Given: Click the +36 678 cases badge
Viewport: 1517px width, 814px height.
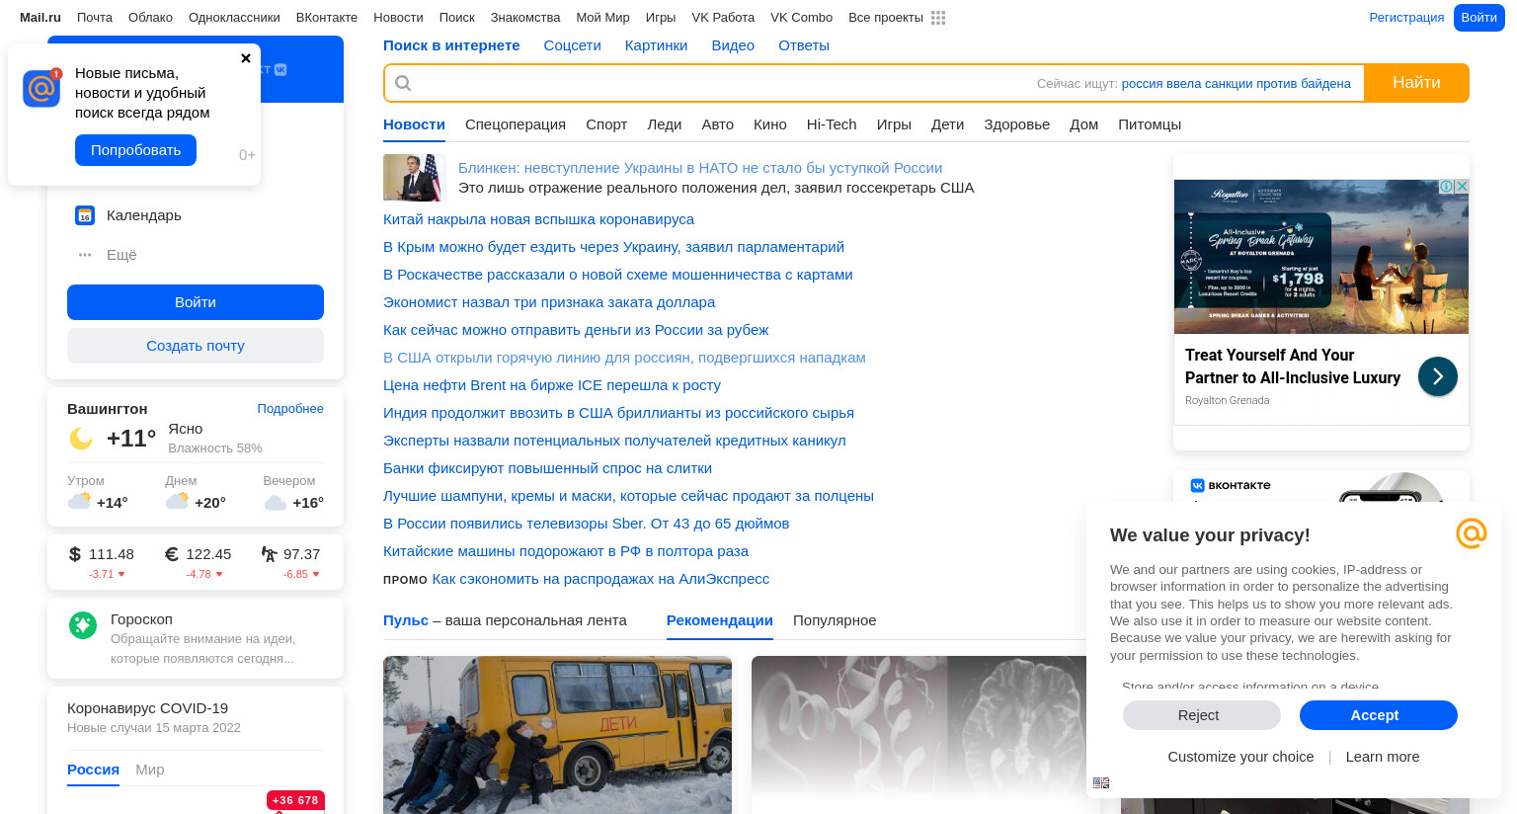Looking at the screenshot, I should pos(295,800).
